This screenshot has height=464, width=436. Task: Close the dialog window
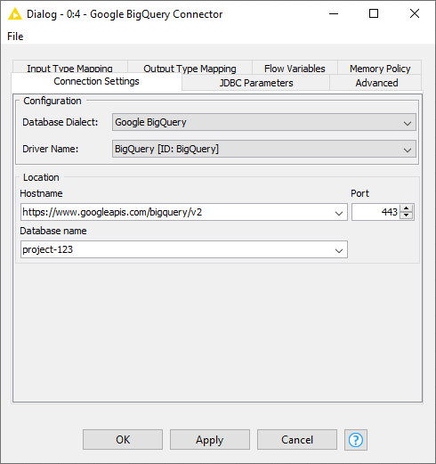(415, 13)
